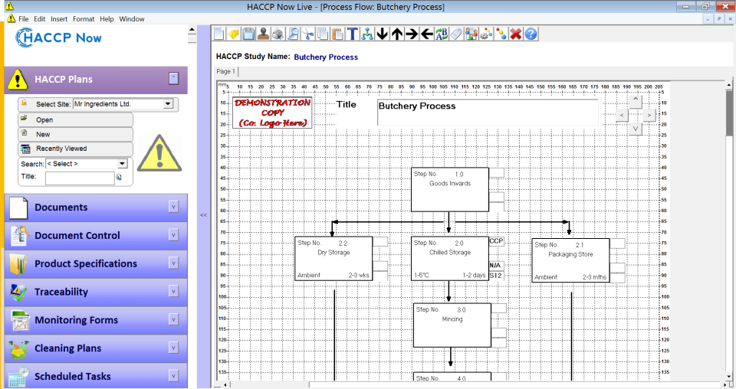The height and width of the screenshot is (389, 736).
Task: Click the open folder toolbar icon
Action: pyautogui.click(x=234, y=34)
